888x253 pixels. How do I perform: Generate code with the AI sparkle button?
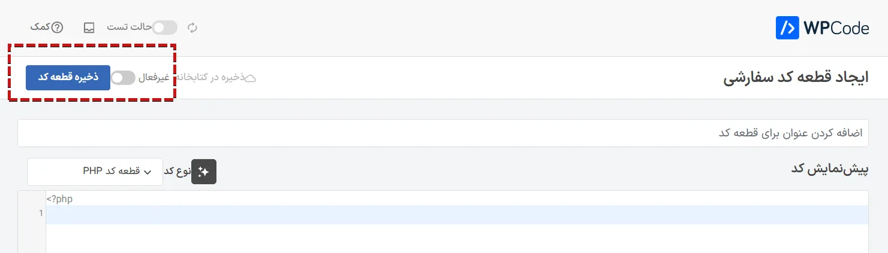point(203,172)
